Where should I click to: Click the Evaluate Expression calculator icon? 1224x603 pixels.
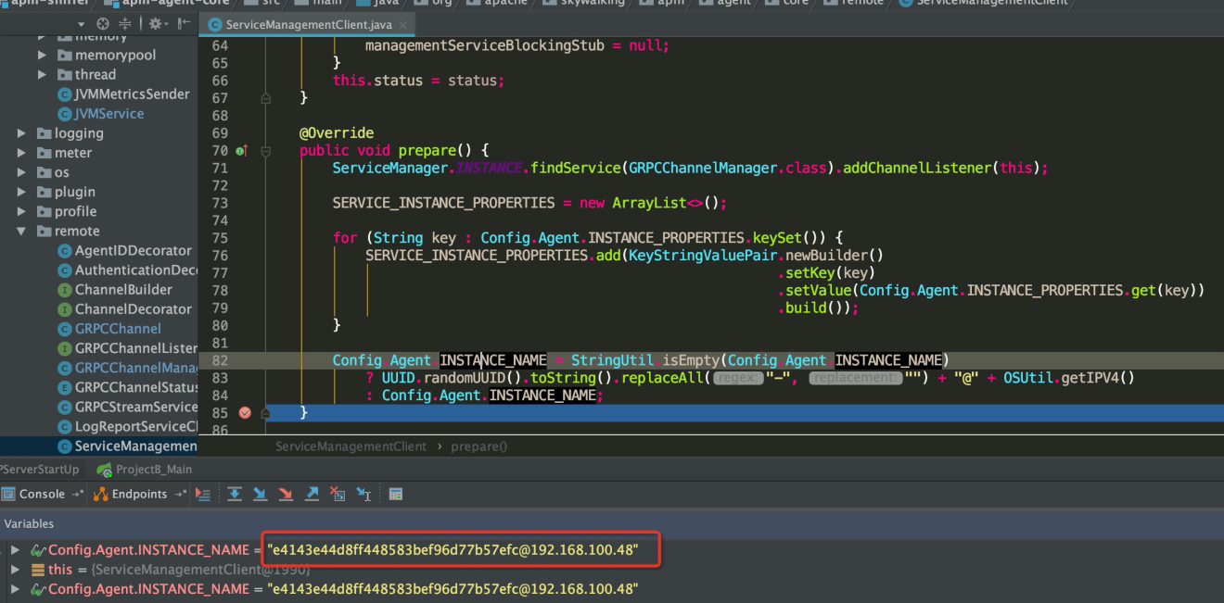click(x=396, y=495)
